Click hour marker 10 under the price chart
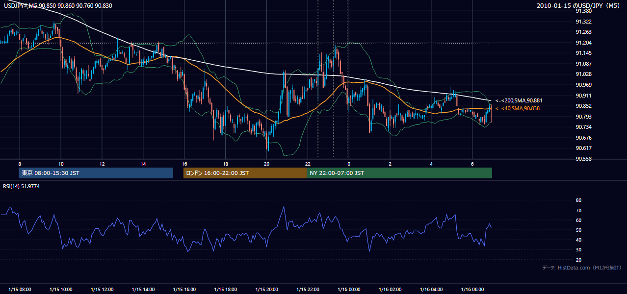This screenshot has width=627, height=294. 61,164
